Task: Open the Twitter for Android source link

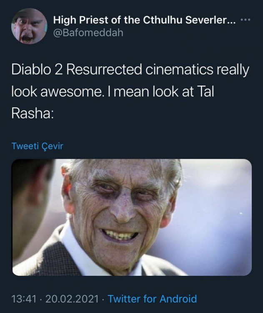Action: point(152,299)
